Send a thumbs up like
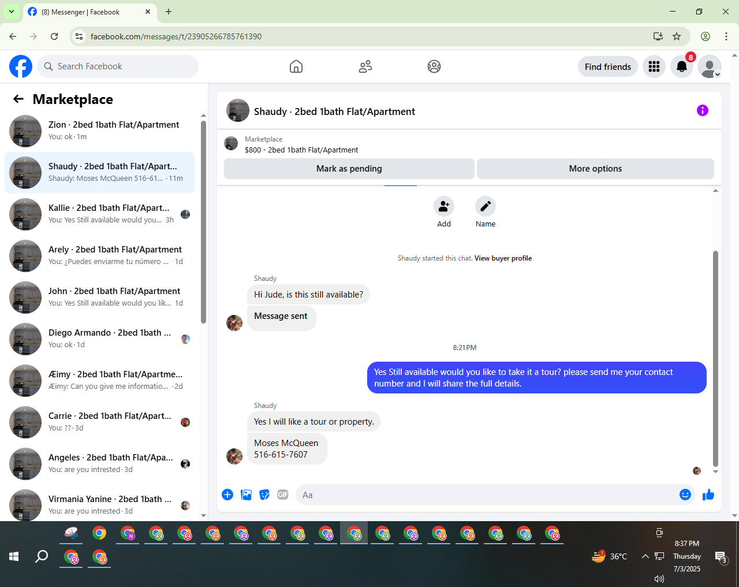Screen dimensions: 739x587 pyautogui.click(x=708, y=495)
